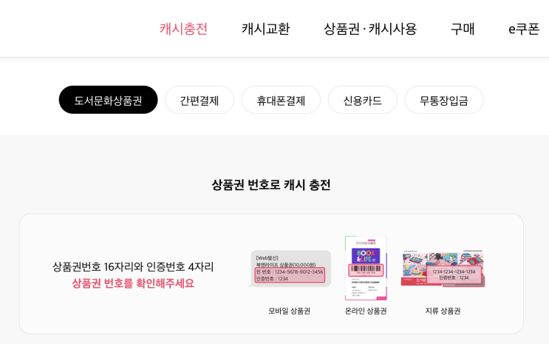Click the online gift card example image
The image size is (549, 344).
point(366,269)
